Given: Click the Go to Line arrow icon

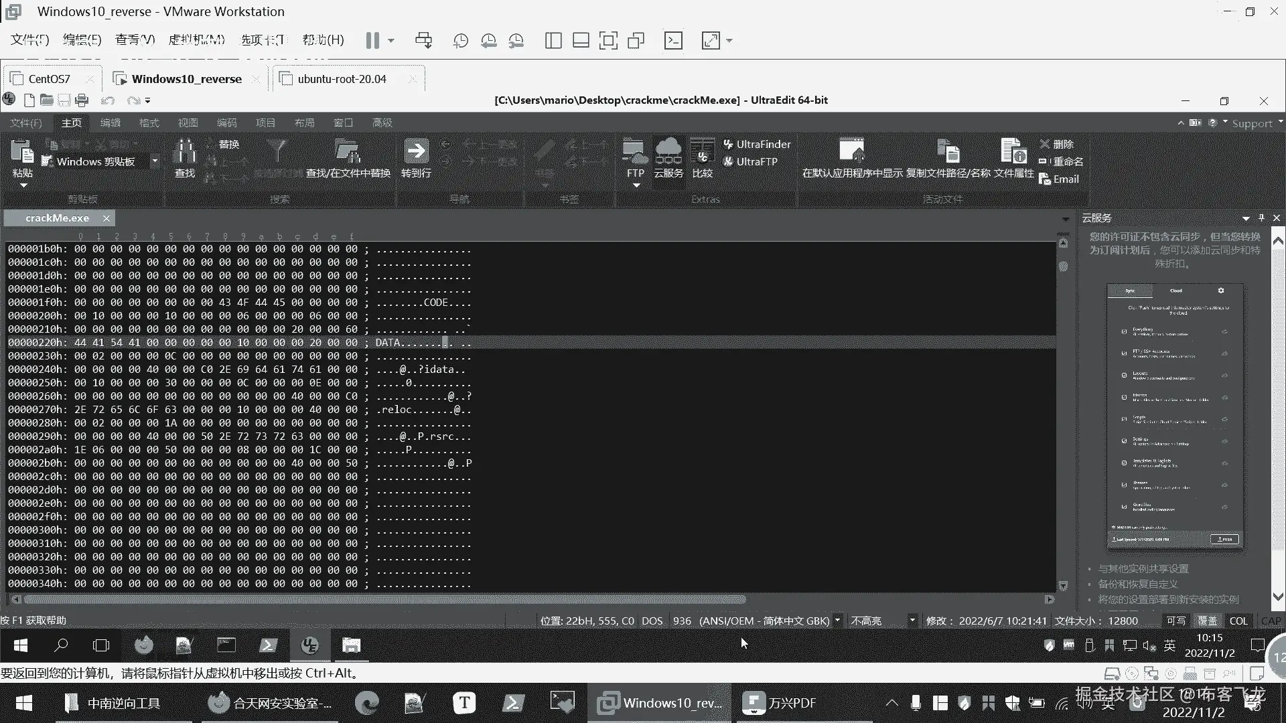Looking at the screenshot, I should coord(416,151).
